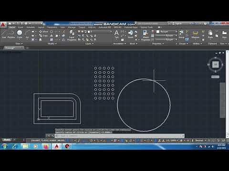Screen dimensions: 229x171
Task: Switch to the Home ribbon tab
Action: [12, 27]
